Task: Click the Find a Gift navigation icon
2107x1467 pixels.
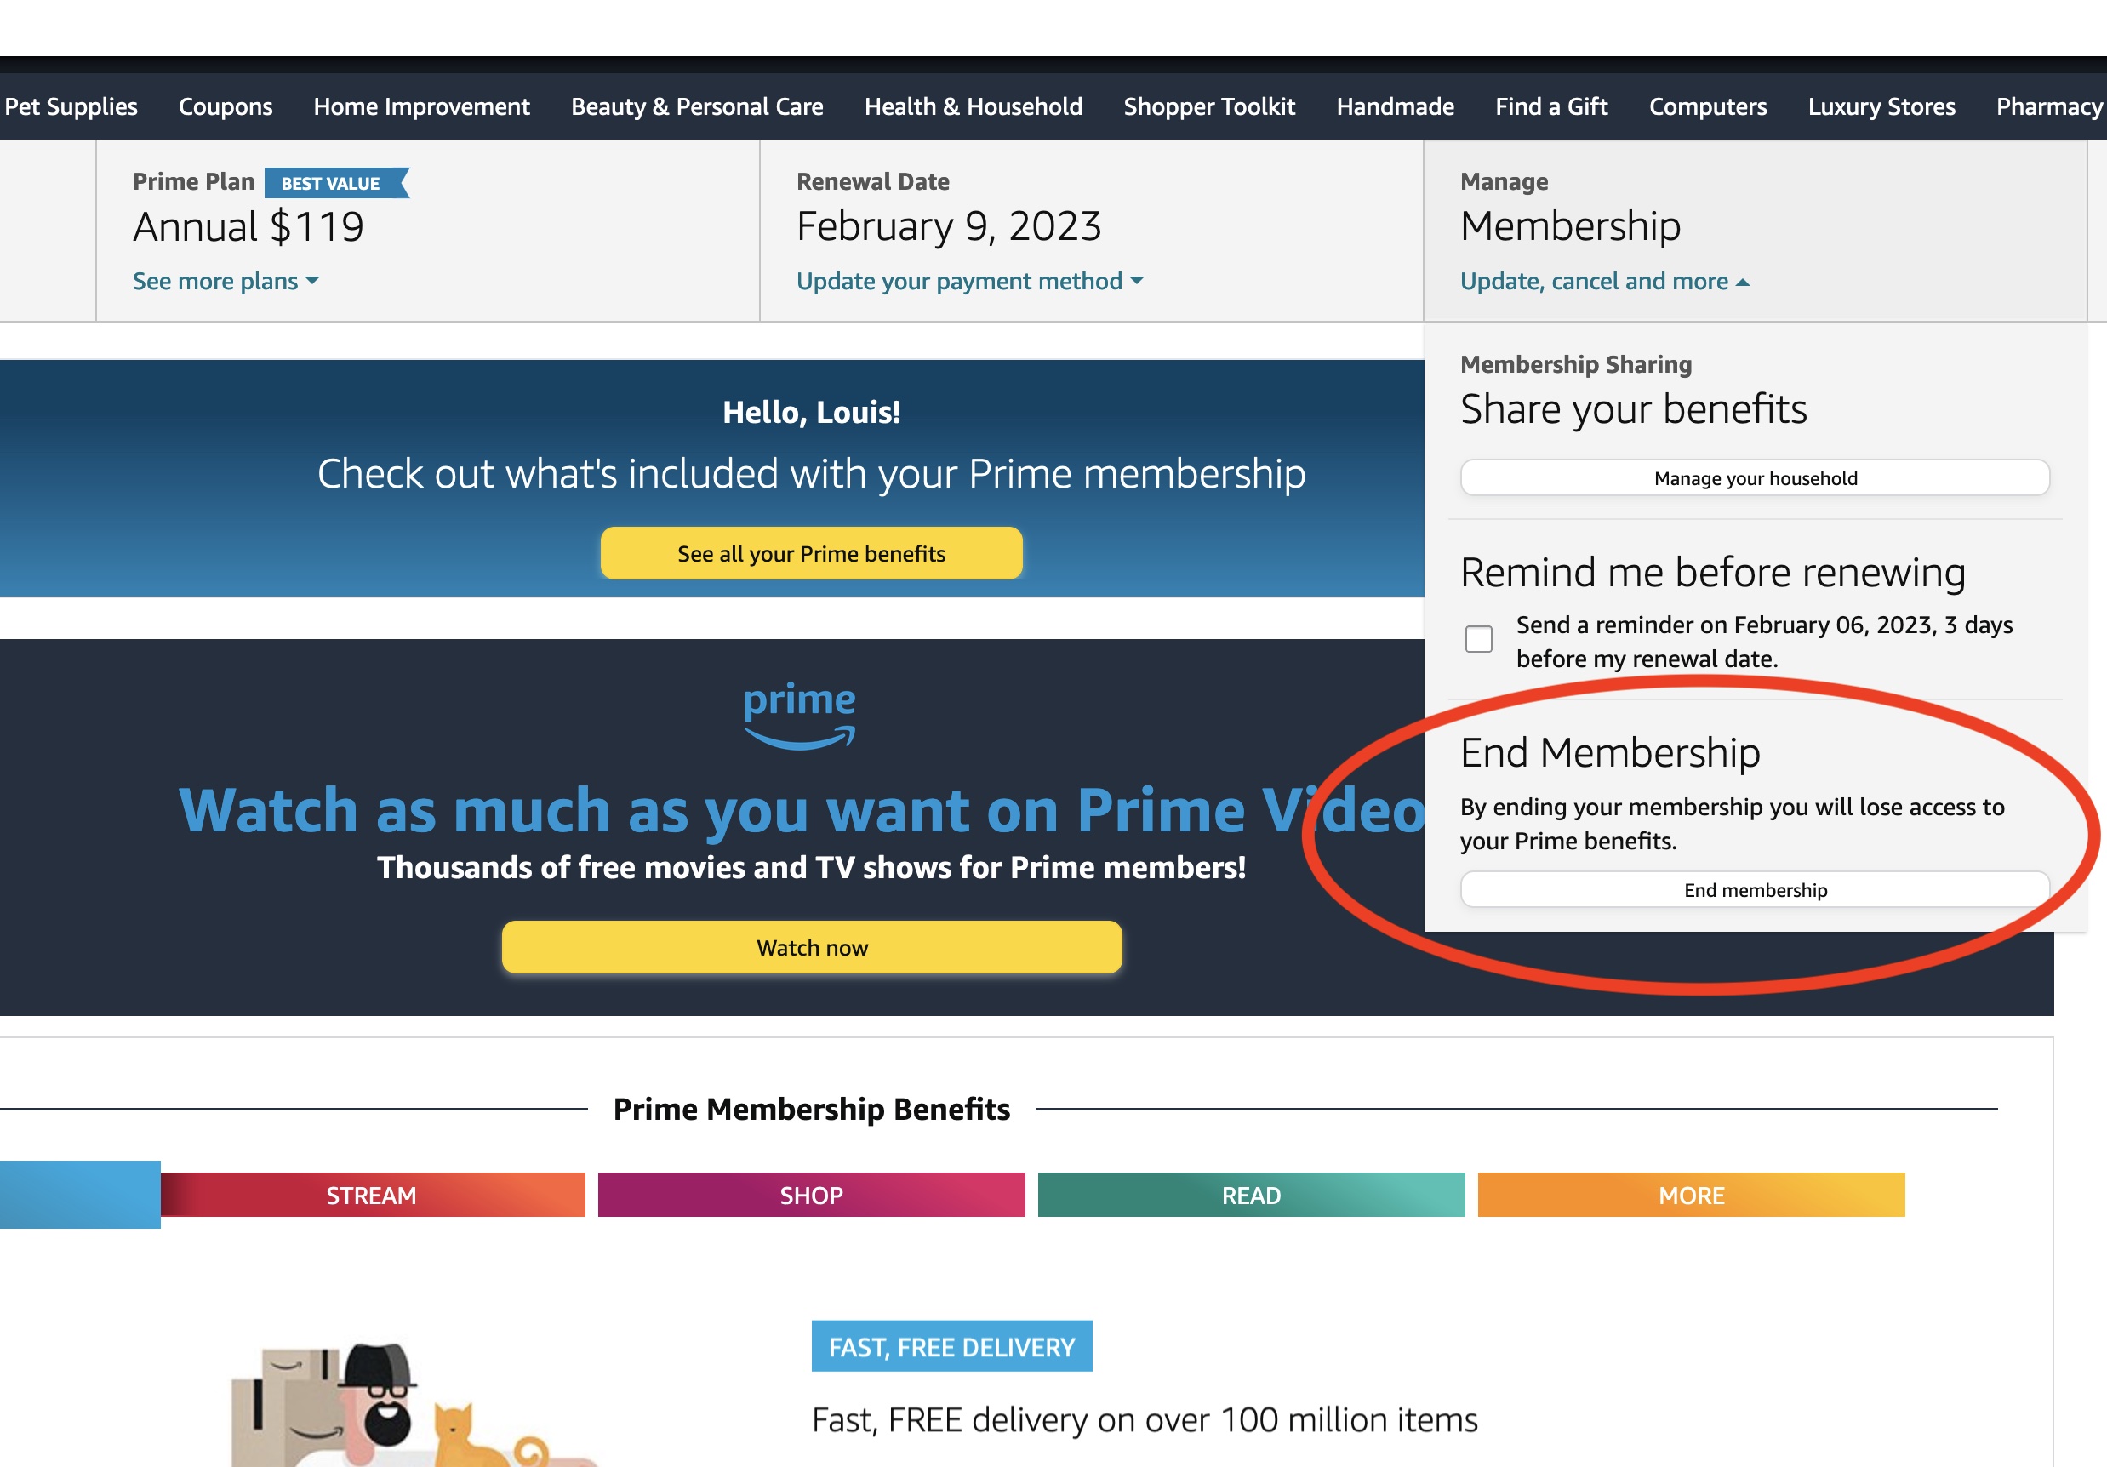Action: pyautogui.click(x=1551, y=109)
